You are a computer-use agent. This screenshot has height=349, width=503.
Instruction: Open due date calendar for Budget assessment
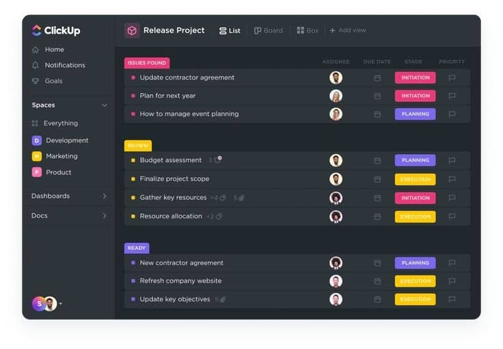tap(377, 161)
